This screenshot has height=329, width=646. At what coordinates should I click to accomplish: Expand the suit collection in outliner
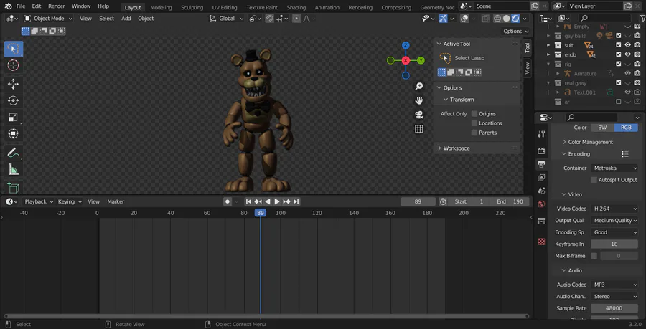point(548,45)
